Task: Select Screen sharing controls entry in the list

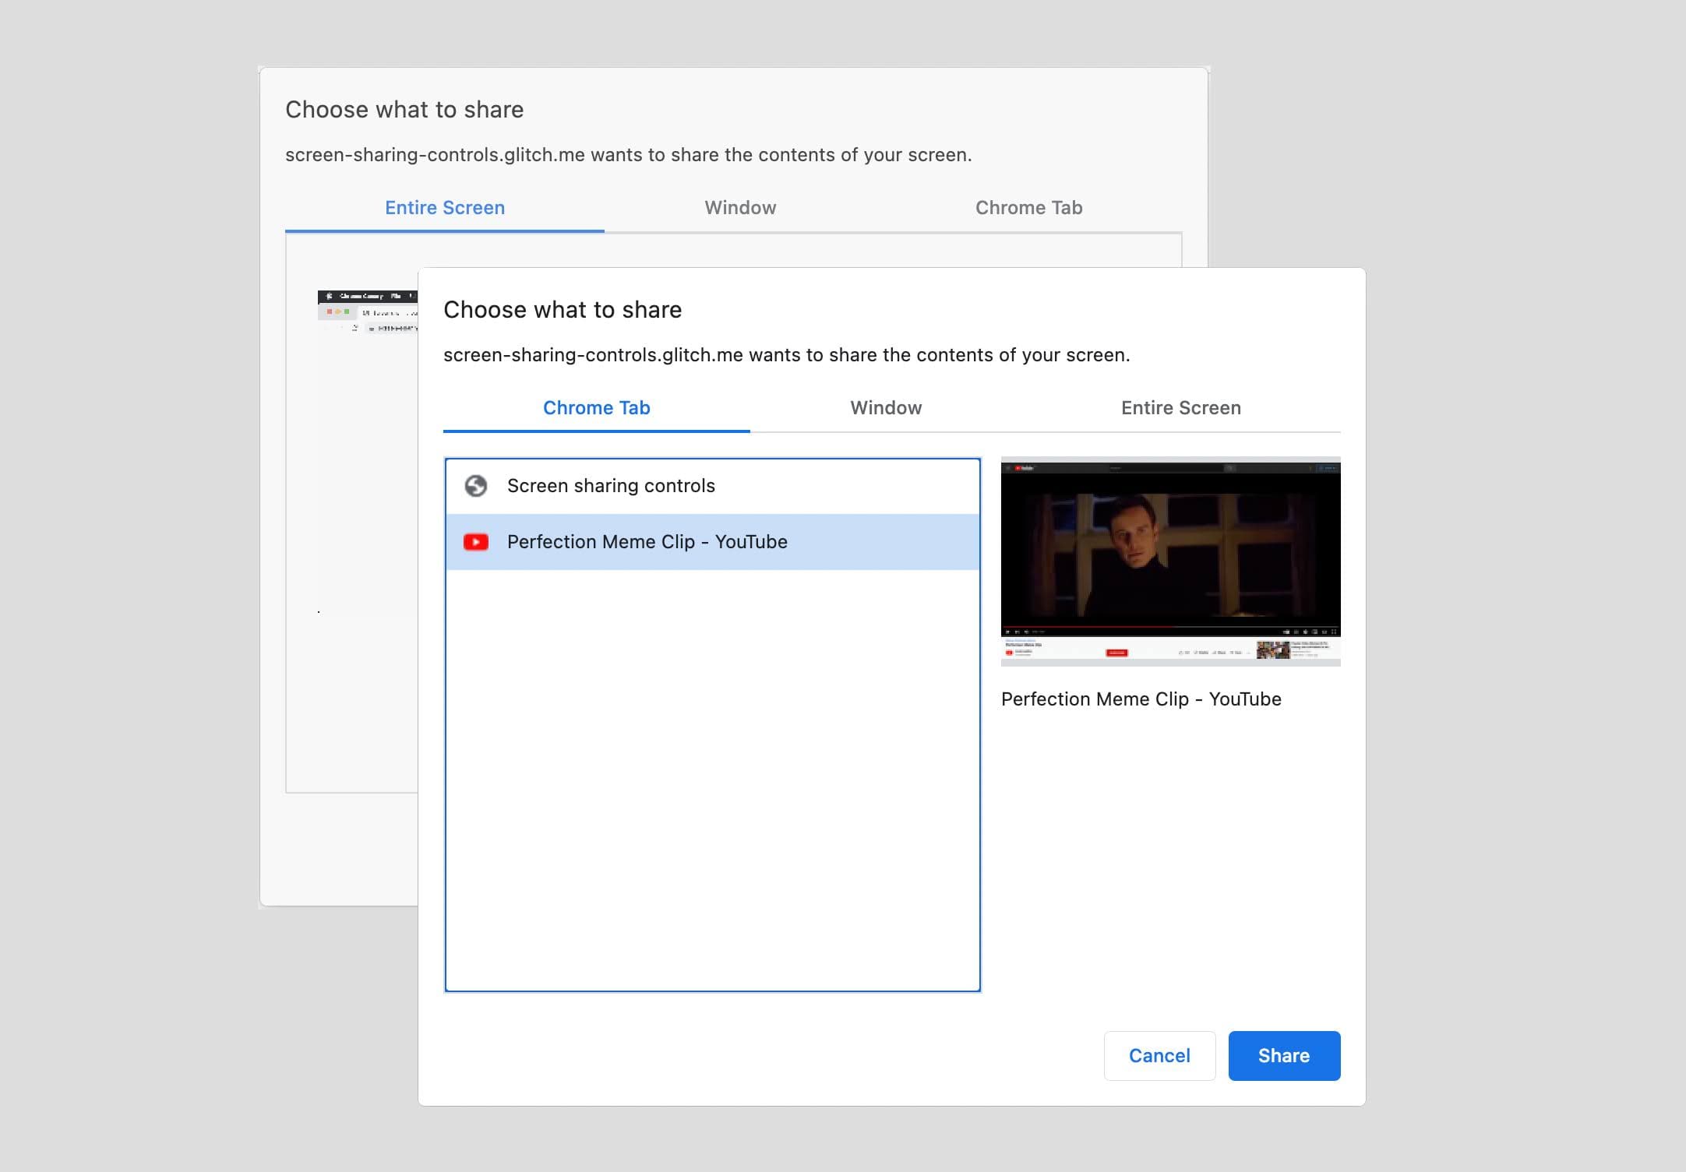Action: click(x=714, y=484)
